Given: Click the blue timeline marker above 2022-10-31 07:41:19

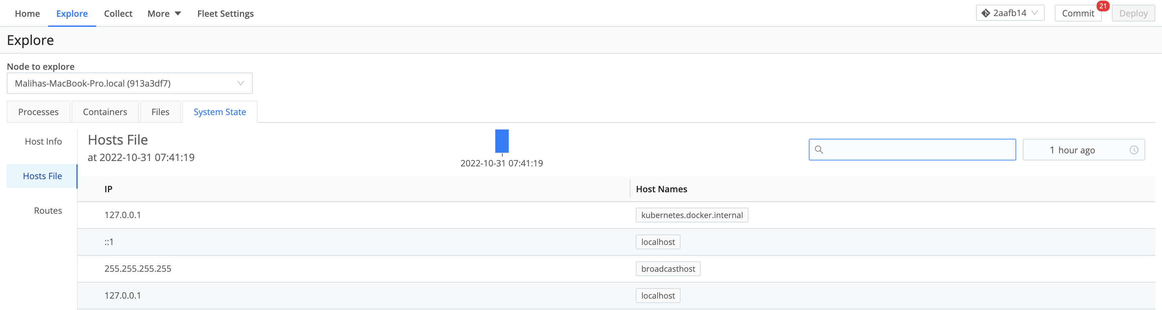Looking at the screenshot, I should click(x=502, y=141).
